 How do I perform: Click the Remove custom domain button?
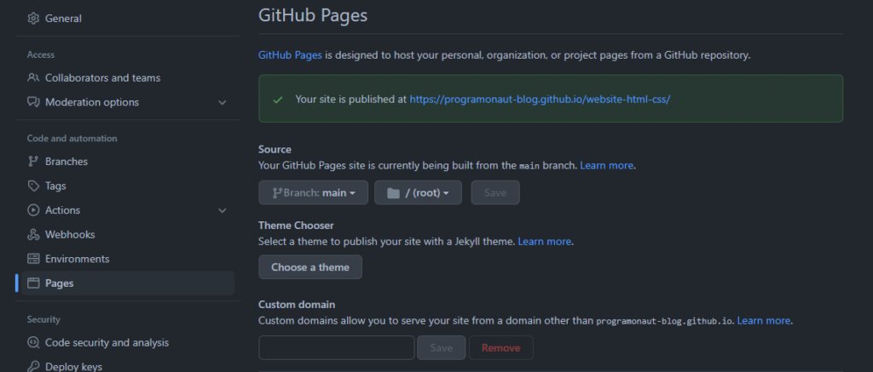pos(502,347)
